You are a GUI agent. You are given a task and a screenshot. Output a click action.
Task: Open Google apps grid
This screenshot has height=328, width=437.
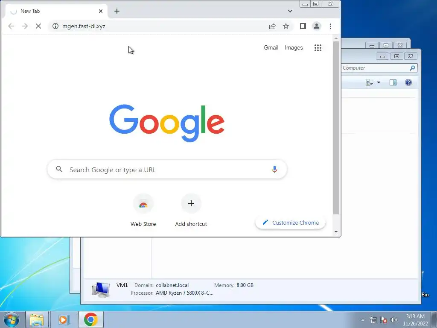tap(318, 48)
